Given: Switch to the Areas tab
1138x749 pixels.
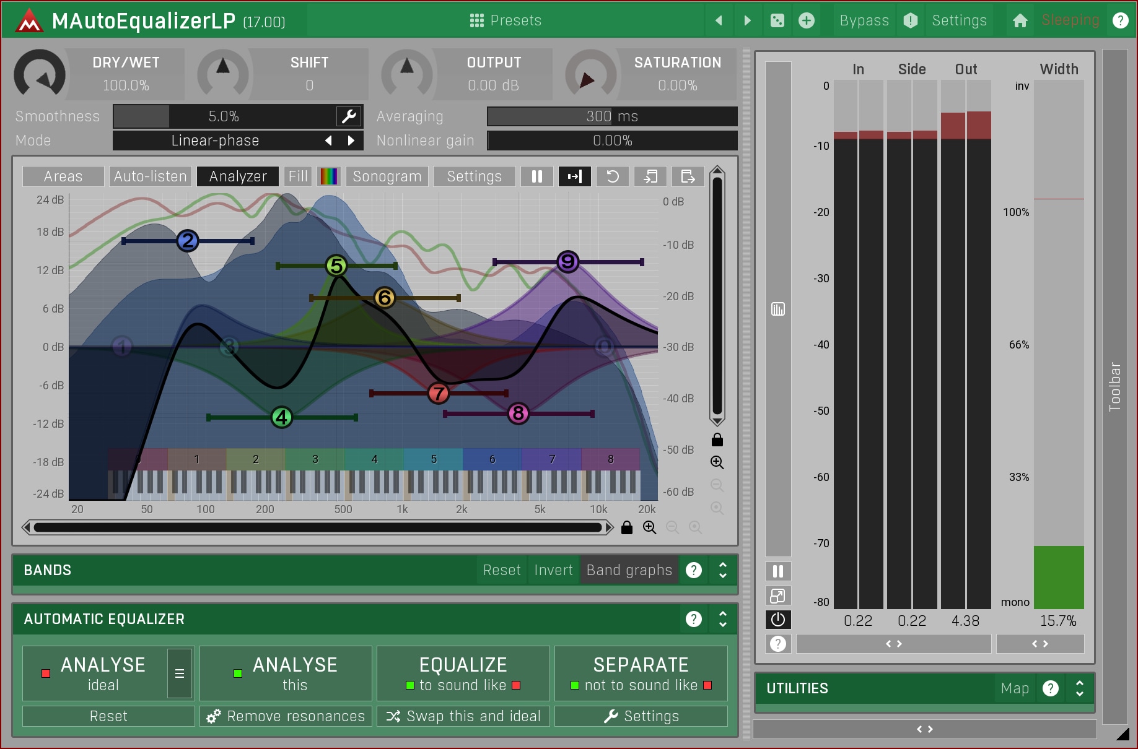Looking at the screenshot, I should (x=63, y=176).
